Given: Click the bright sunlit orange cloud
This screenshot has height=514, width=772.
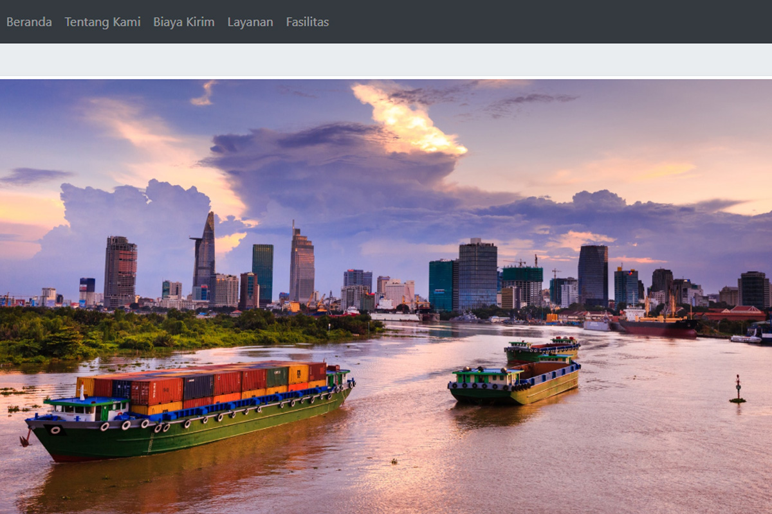Looking at the screenshot, I should (412, 125).
